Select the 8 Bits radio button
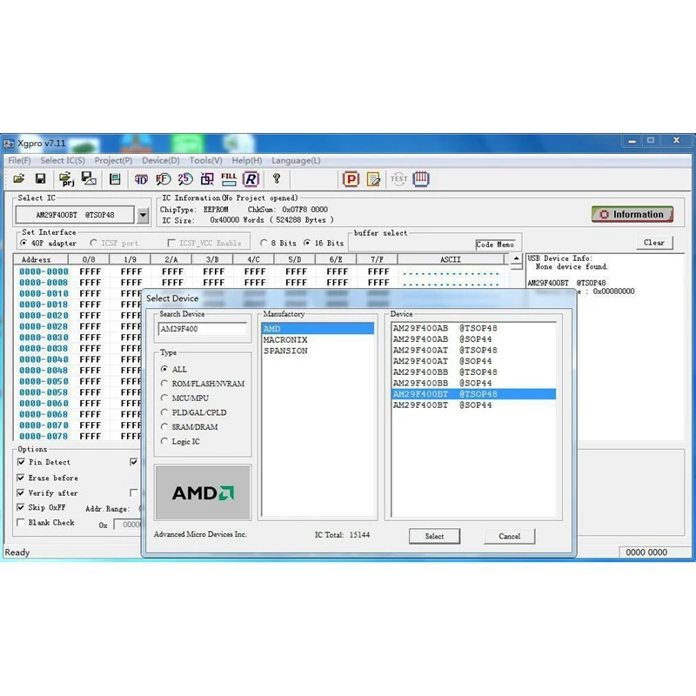 (264, 243)
